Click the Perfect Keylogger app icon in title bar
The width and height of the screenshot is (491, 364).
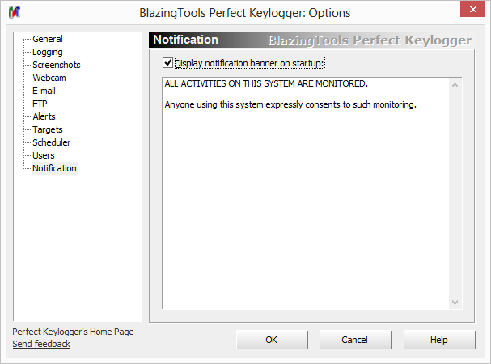coord(15,13)
